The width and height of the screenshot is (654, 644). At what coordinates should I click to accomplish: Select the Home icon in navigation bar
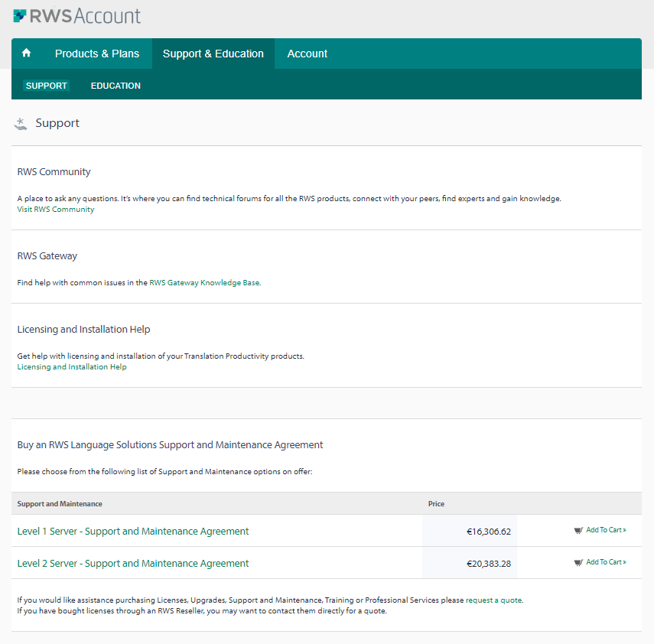click(x=26, y=53)
